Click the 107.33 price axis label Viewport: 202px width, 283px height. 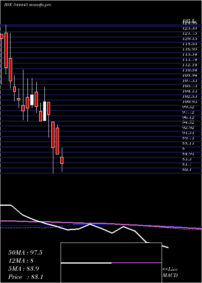coord(190,80)
